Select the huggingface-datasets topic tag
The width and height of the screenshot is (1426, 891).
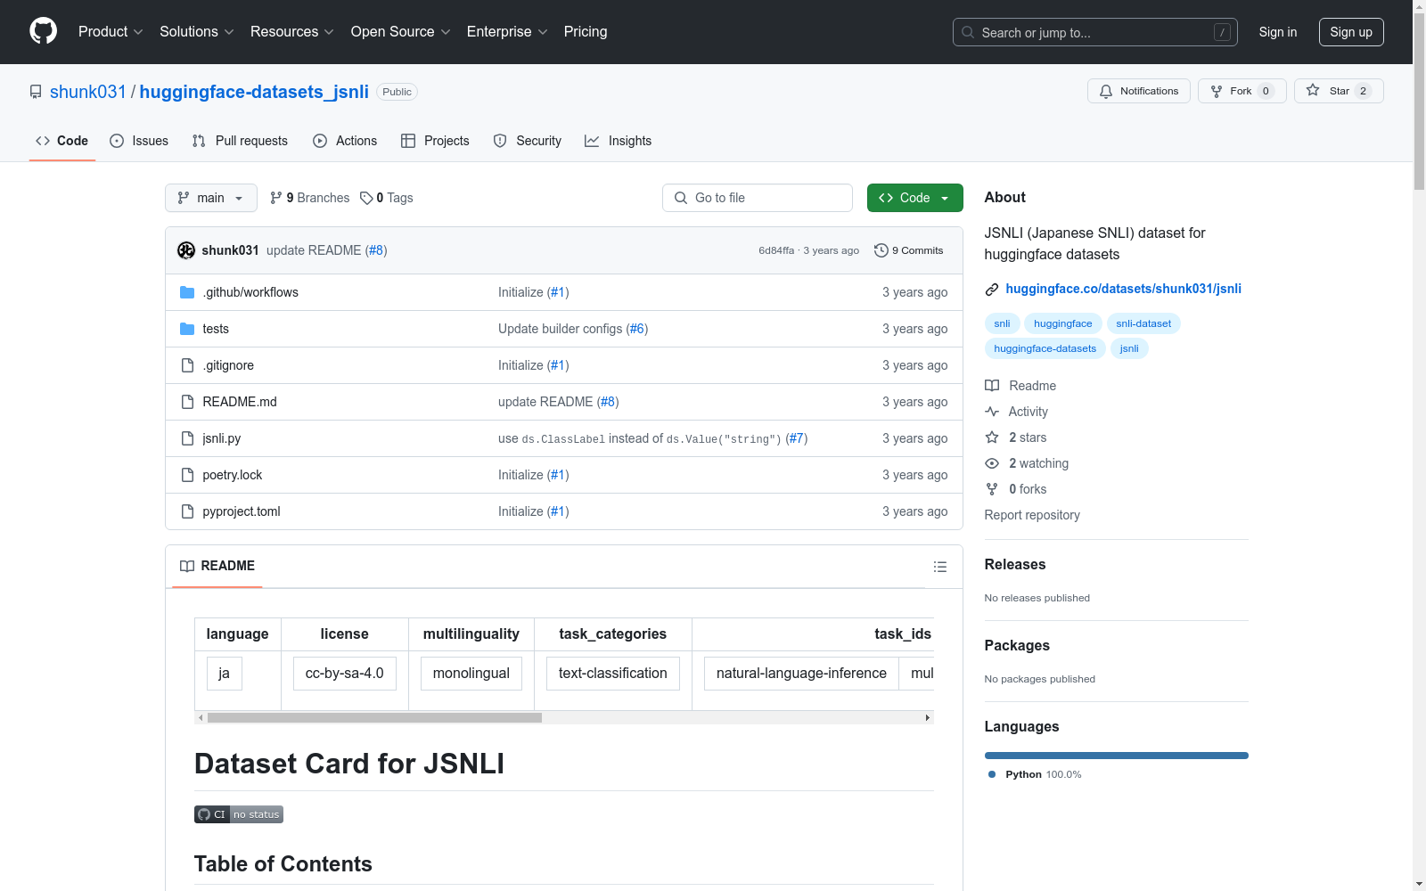1045,348
